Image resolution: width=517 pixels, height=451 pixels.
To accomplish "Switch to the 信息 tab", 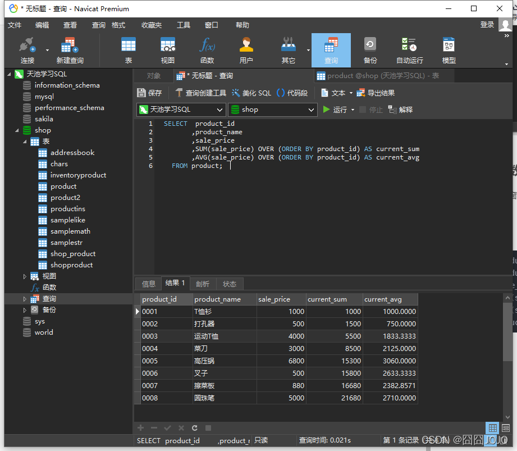I will [148, 284].
